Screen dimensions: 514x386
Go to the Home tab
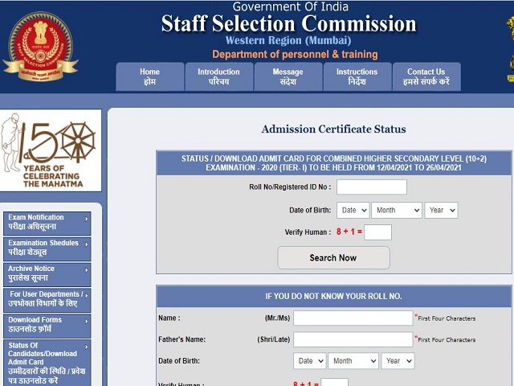point(150,76)
